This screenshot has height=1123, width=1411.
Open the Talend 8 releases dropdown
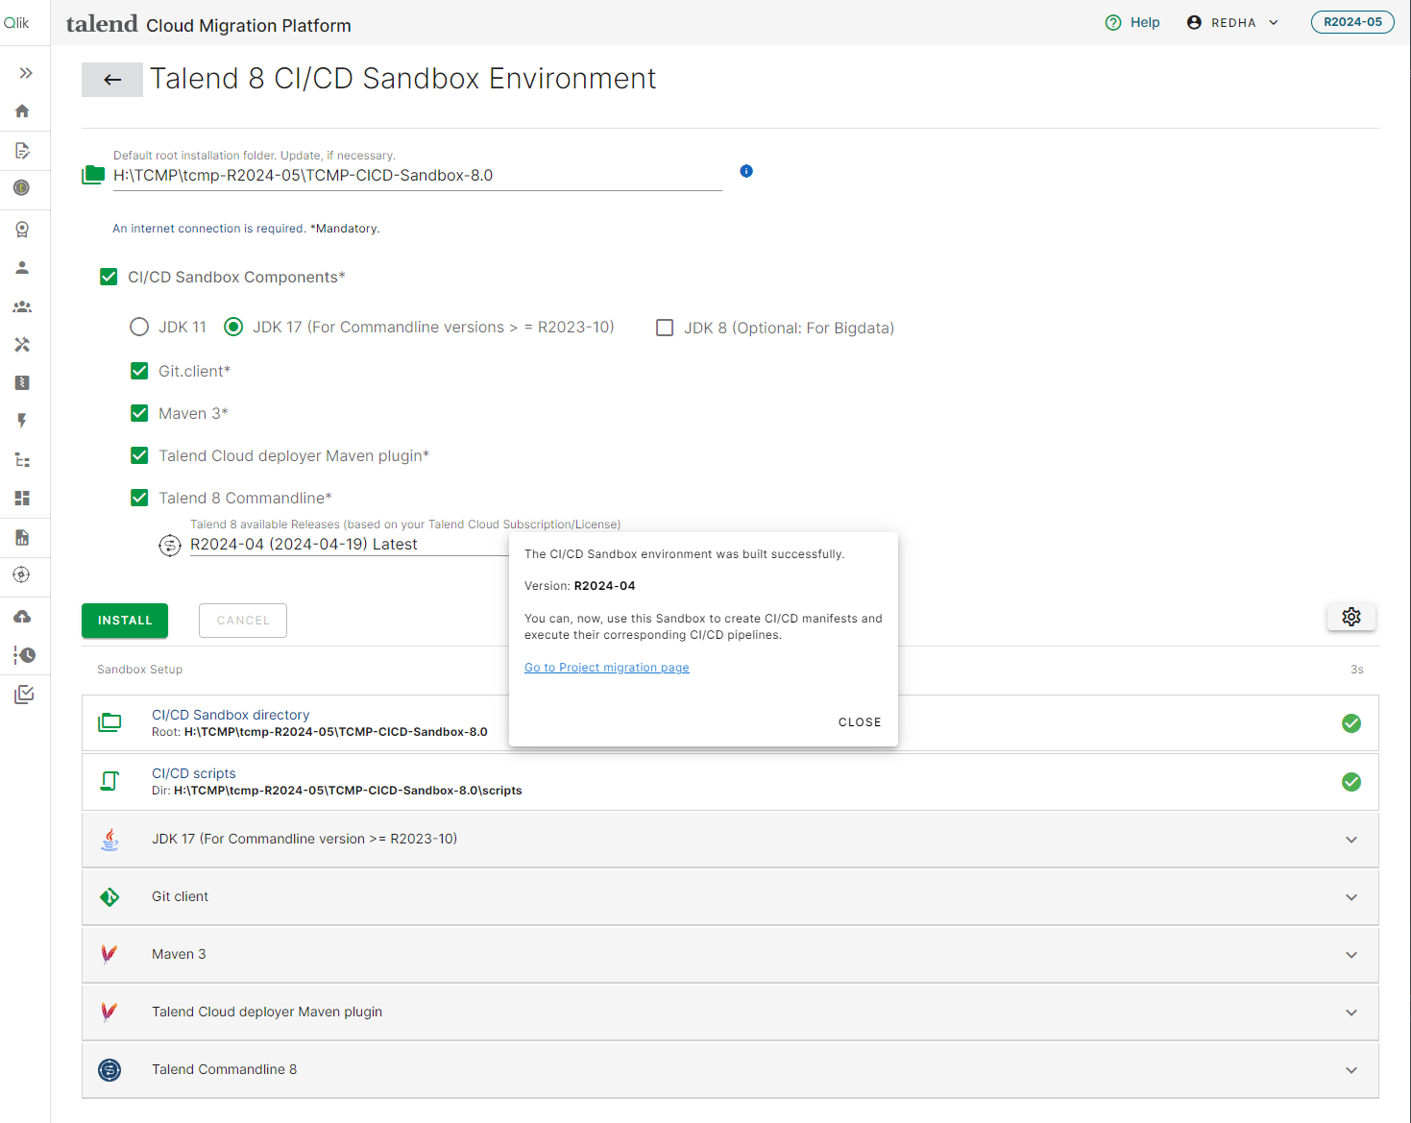click(350, 545)
